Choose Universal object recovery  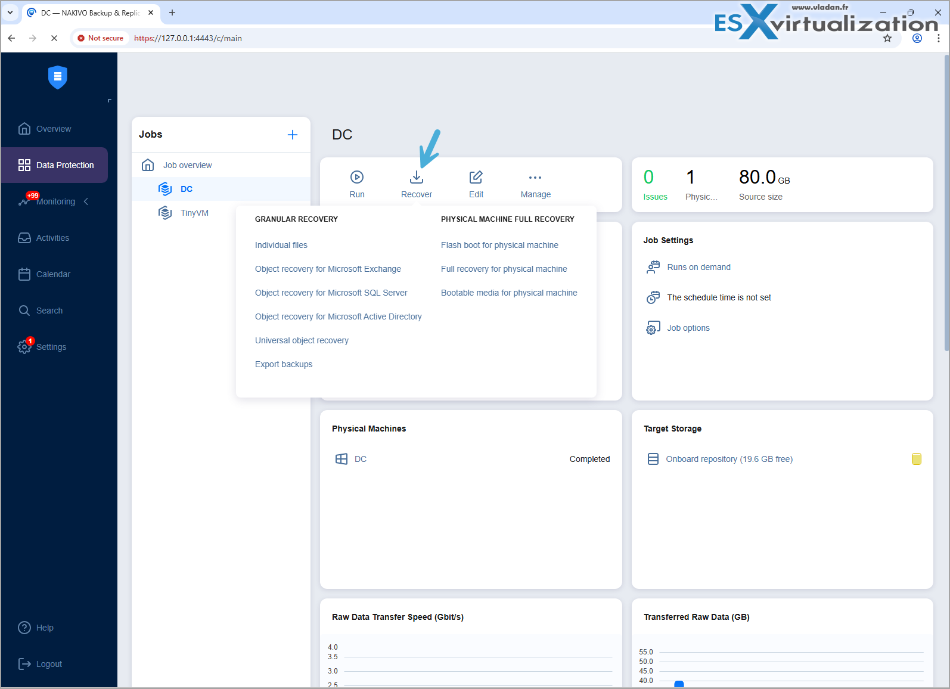(302, 340)
